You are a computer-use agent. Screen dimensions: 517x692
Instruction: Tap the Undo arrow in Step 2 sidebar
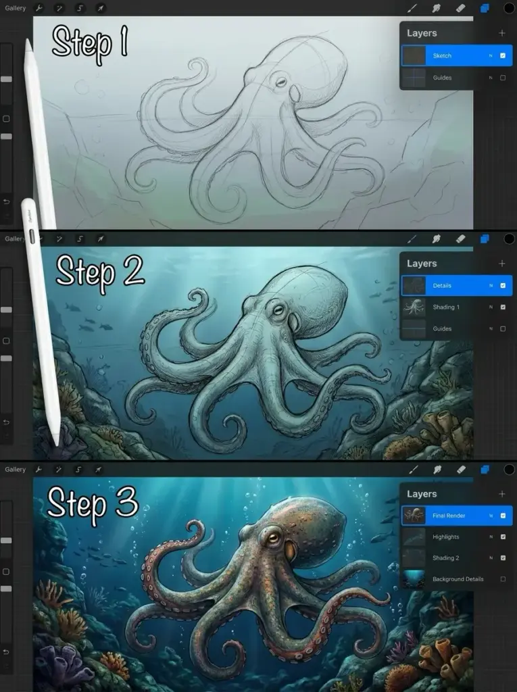tap(6, 422)
